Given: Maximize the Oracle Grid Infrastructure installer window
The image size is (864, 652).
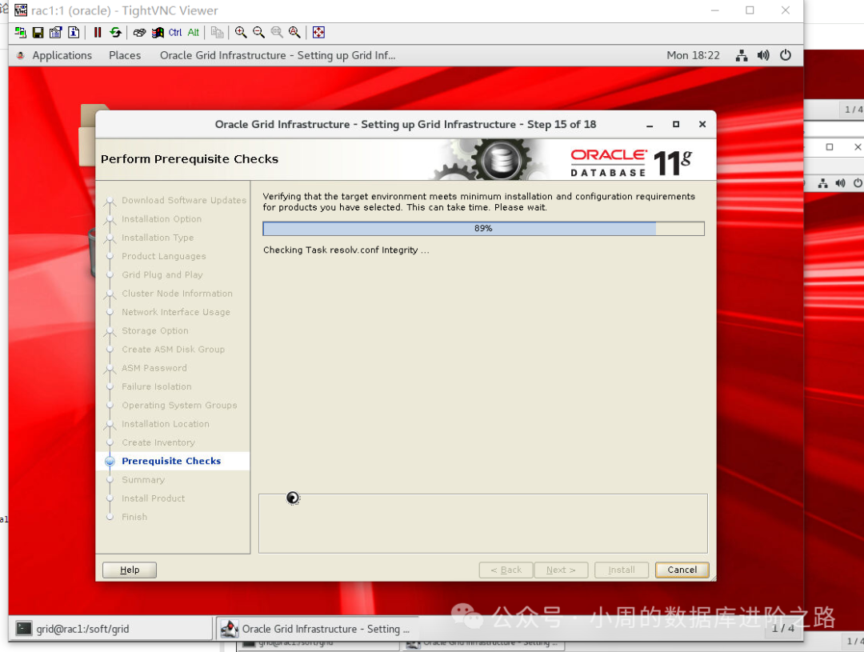Looking at the screenshot, I should (x=676, y=125).
